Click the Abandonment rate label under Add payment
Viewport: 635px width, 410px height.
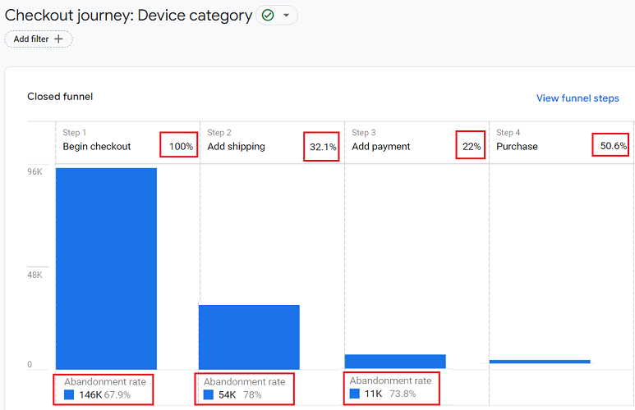(x=391, y=380)
